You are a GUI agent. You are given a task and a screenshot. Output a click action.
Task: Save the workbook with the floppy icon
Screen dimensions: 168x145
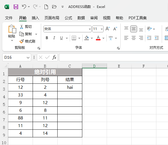pyautogui.click(x=16, y=7)
